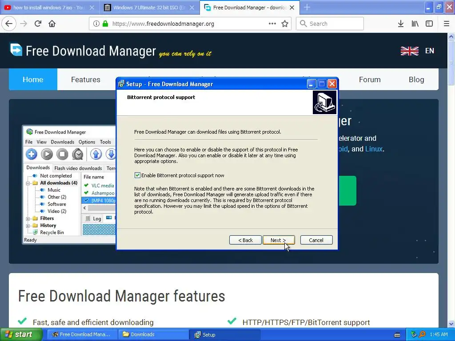Image resolution: width=455 pixels, height=341 pixels.
Task: Click the Log tab in FDM preview
Action: 93,218
